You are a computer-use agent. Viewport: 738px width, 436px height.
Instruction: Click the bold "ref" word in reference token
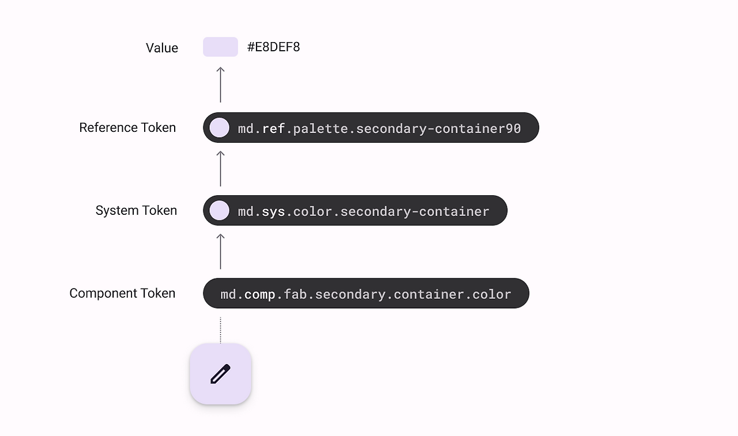tap(274, 128)
